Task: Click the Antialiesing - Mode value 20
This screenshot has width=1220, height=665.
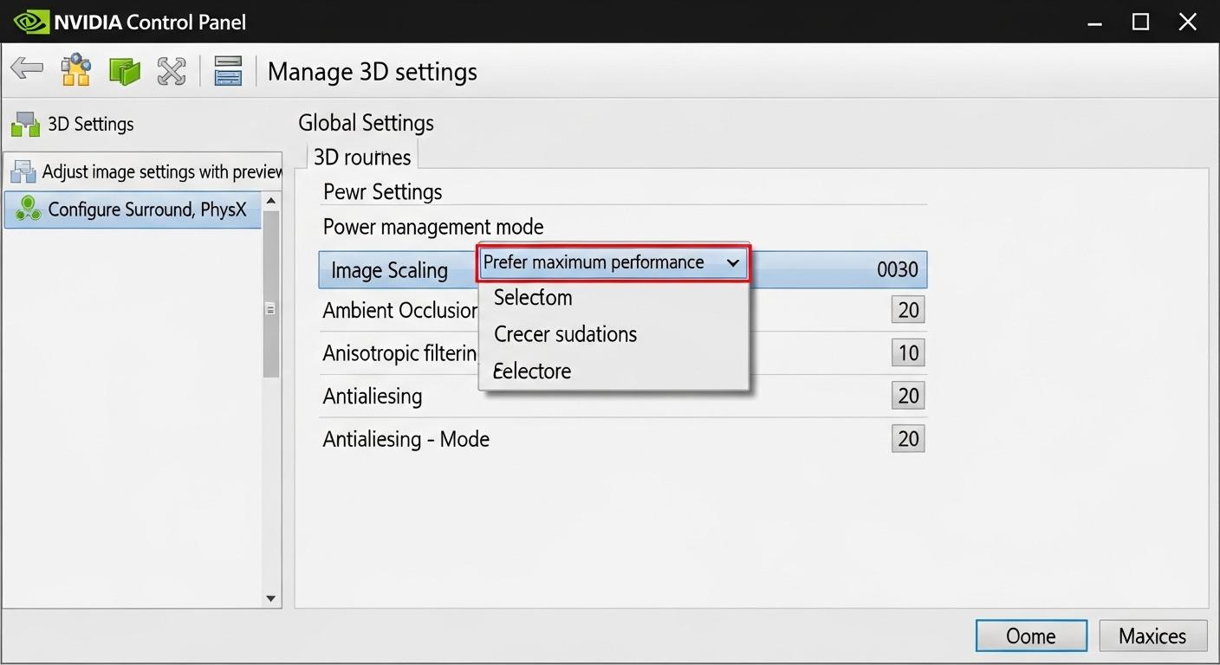Action: coord(907,439)
